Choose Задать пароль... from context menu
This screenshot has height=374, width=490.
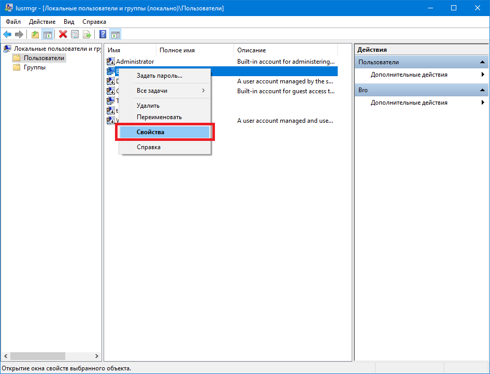[x=165, y=76]
